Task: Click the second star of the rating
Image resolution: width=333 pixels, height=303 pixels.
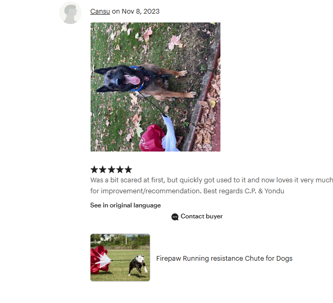Action: point(103,169)
